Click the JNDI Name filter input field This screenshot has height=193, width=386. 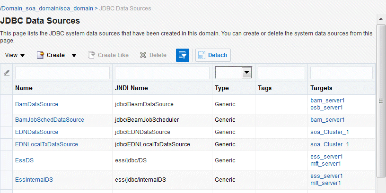tap(162, 73)
